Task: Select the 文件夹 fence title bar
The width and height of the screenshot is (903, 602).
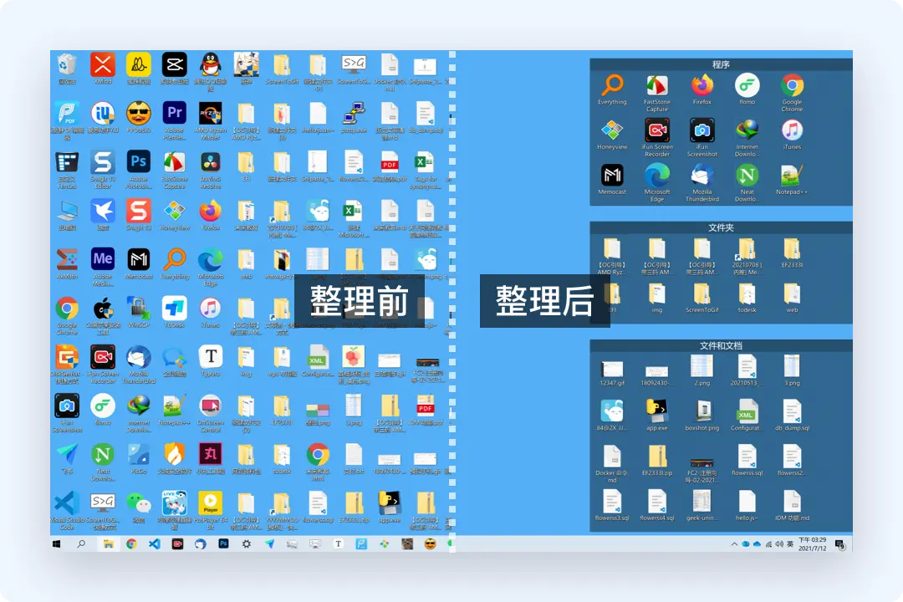Action: click(721, 227)
